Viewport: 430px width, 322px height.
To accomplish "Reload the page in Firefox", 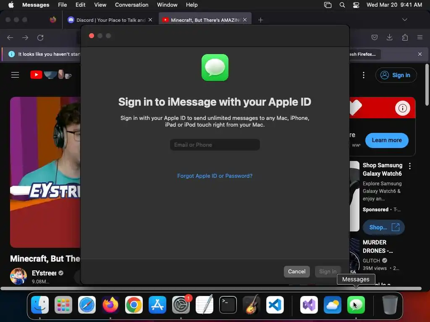I will point(40,37).
